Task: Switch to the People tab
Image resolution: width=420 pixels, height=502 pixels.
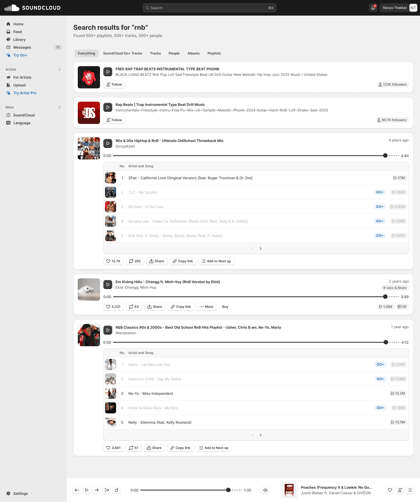Action: (x=174, y=53)
